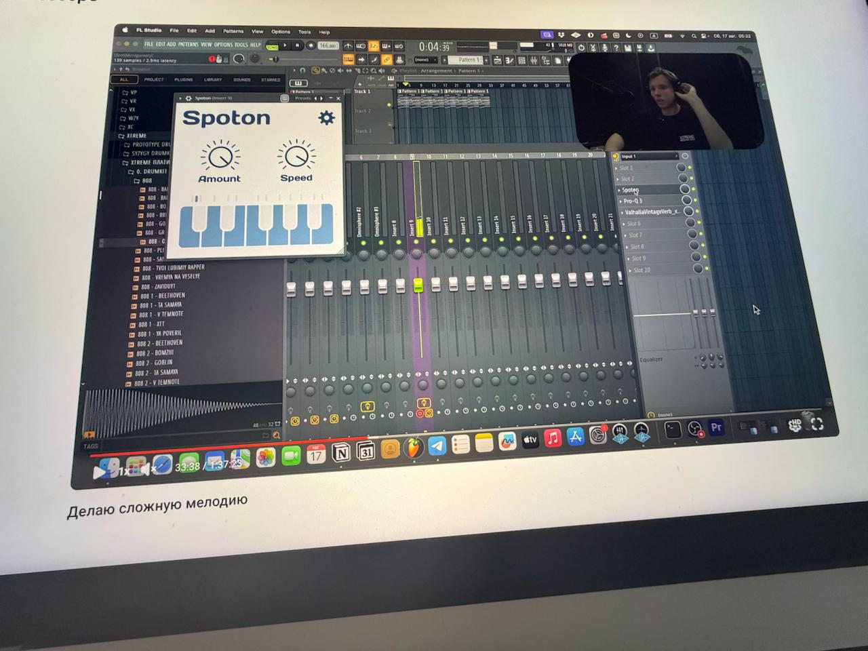The height and width of the screenshot is (651, 868).
Task: Open Notion in the Dock
Action: (x=342, y=451)
